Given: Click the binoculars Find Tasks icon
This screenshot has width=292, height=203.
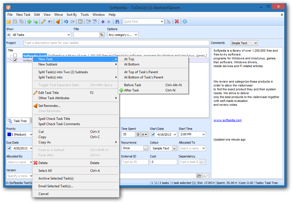Looking at the screenshot, I should pos(117,22).
